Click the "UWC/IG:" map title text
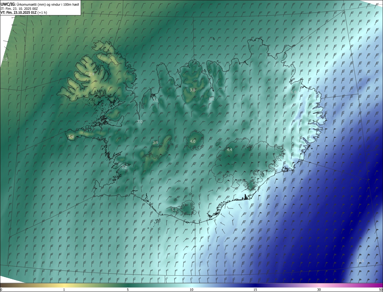This screenshot has width=383, height=292. tap(8, 4)
